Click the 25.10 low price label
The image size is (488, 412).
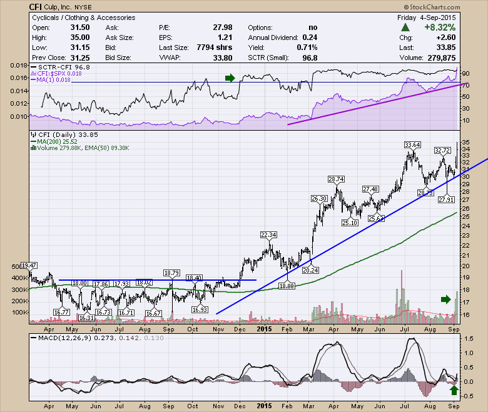(x=350, y=223)
